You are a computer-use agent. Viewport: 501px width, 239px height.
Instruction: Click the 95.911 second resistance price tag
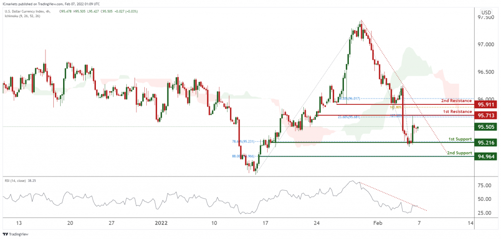pos(486,104)
